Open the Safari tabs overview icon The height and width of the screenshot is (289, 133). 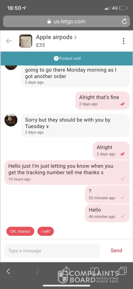click(123, 271)
